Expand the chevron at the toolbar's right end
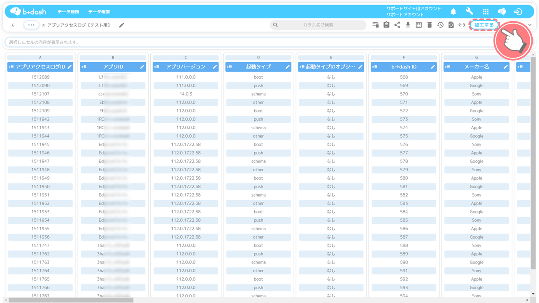This screenshot has height=303, width=539. click(530, 25)
